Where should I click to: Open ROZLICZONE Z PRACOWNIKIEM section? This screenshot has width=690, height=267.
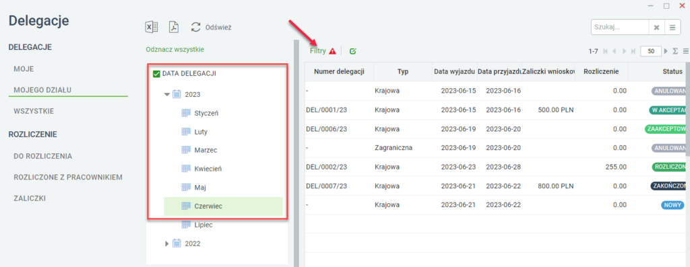68,177
